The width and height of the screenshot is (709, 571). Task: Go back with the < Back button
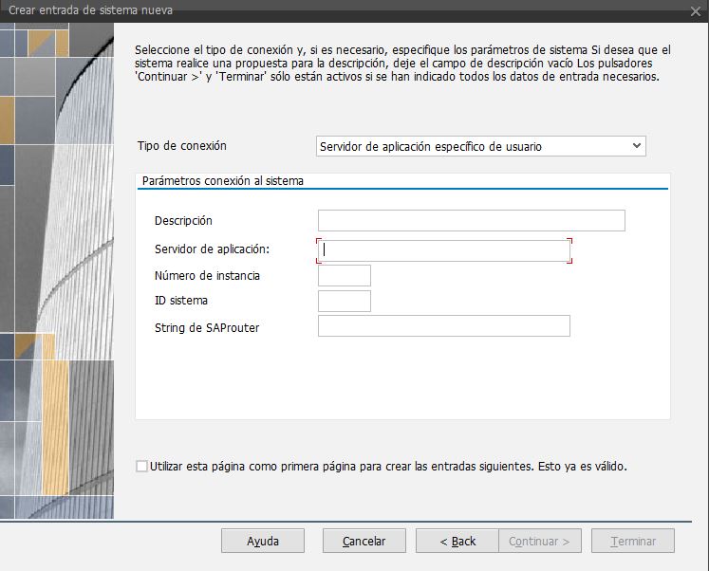457,541
